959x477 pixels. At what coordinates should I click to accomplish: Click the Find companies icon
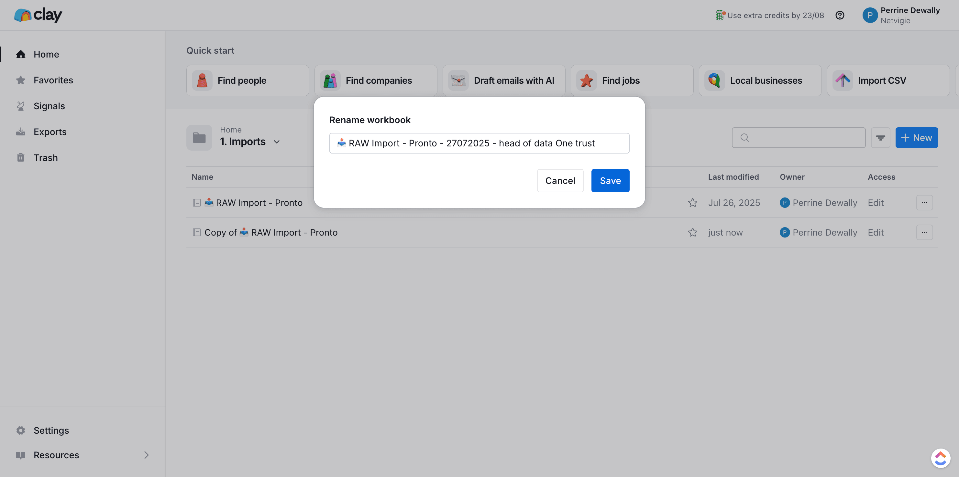(x=330, y=80)
